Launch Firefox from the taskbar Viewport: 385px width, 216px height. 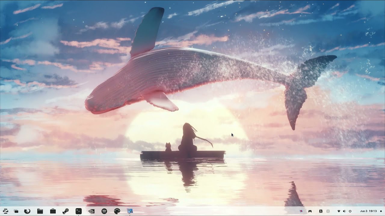[x=27, y=211]
